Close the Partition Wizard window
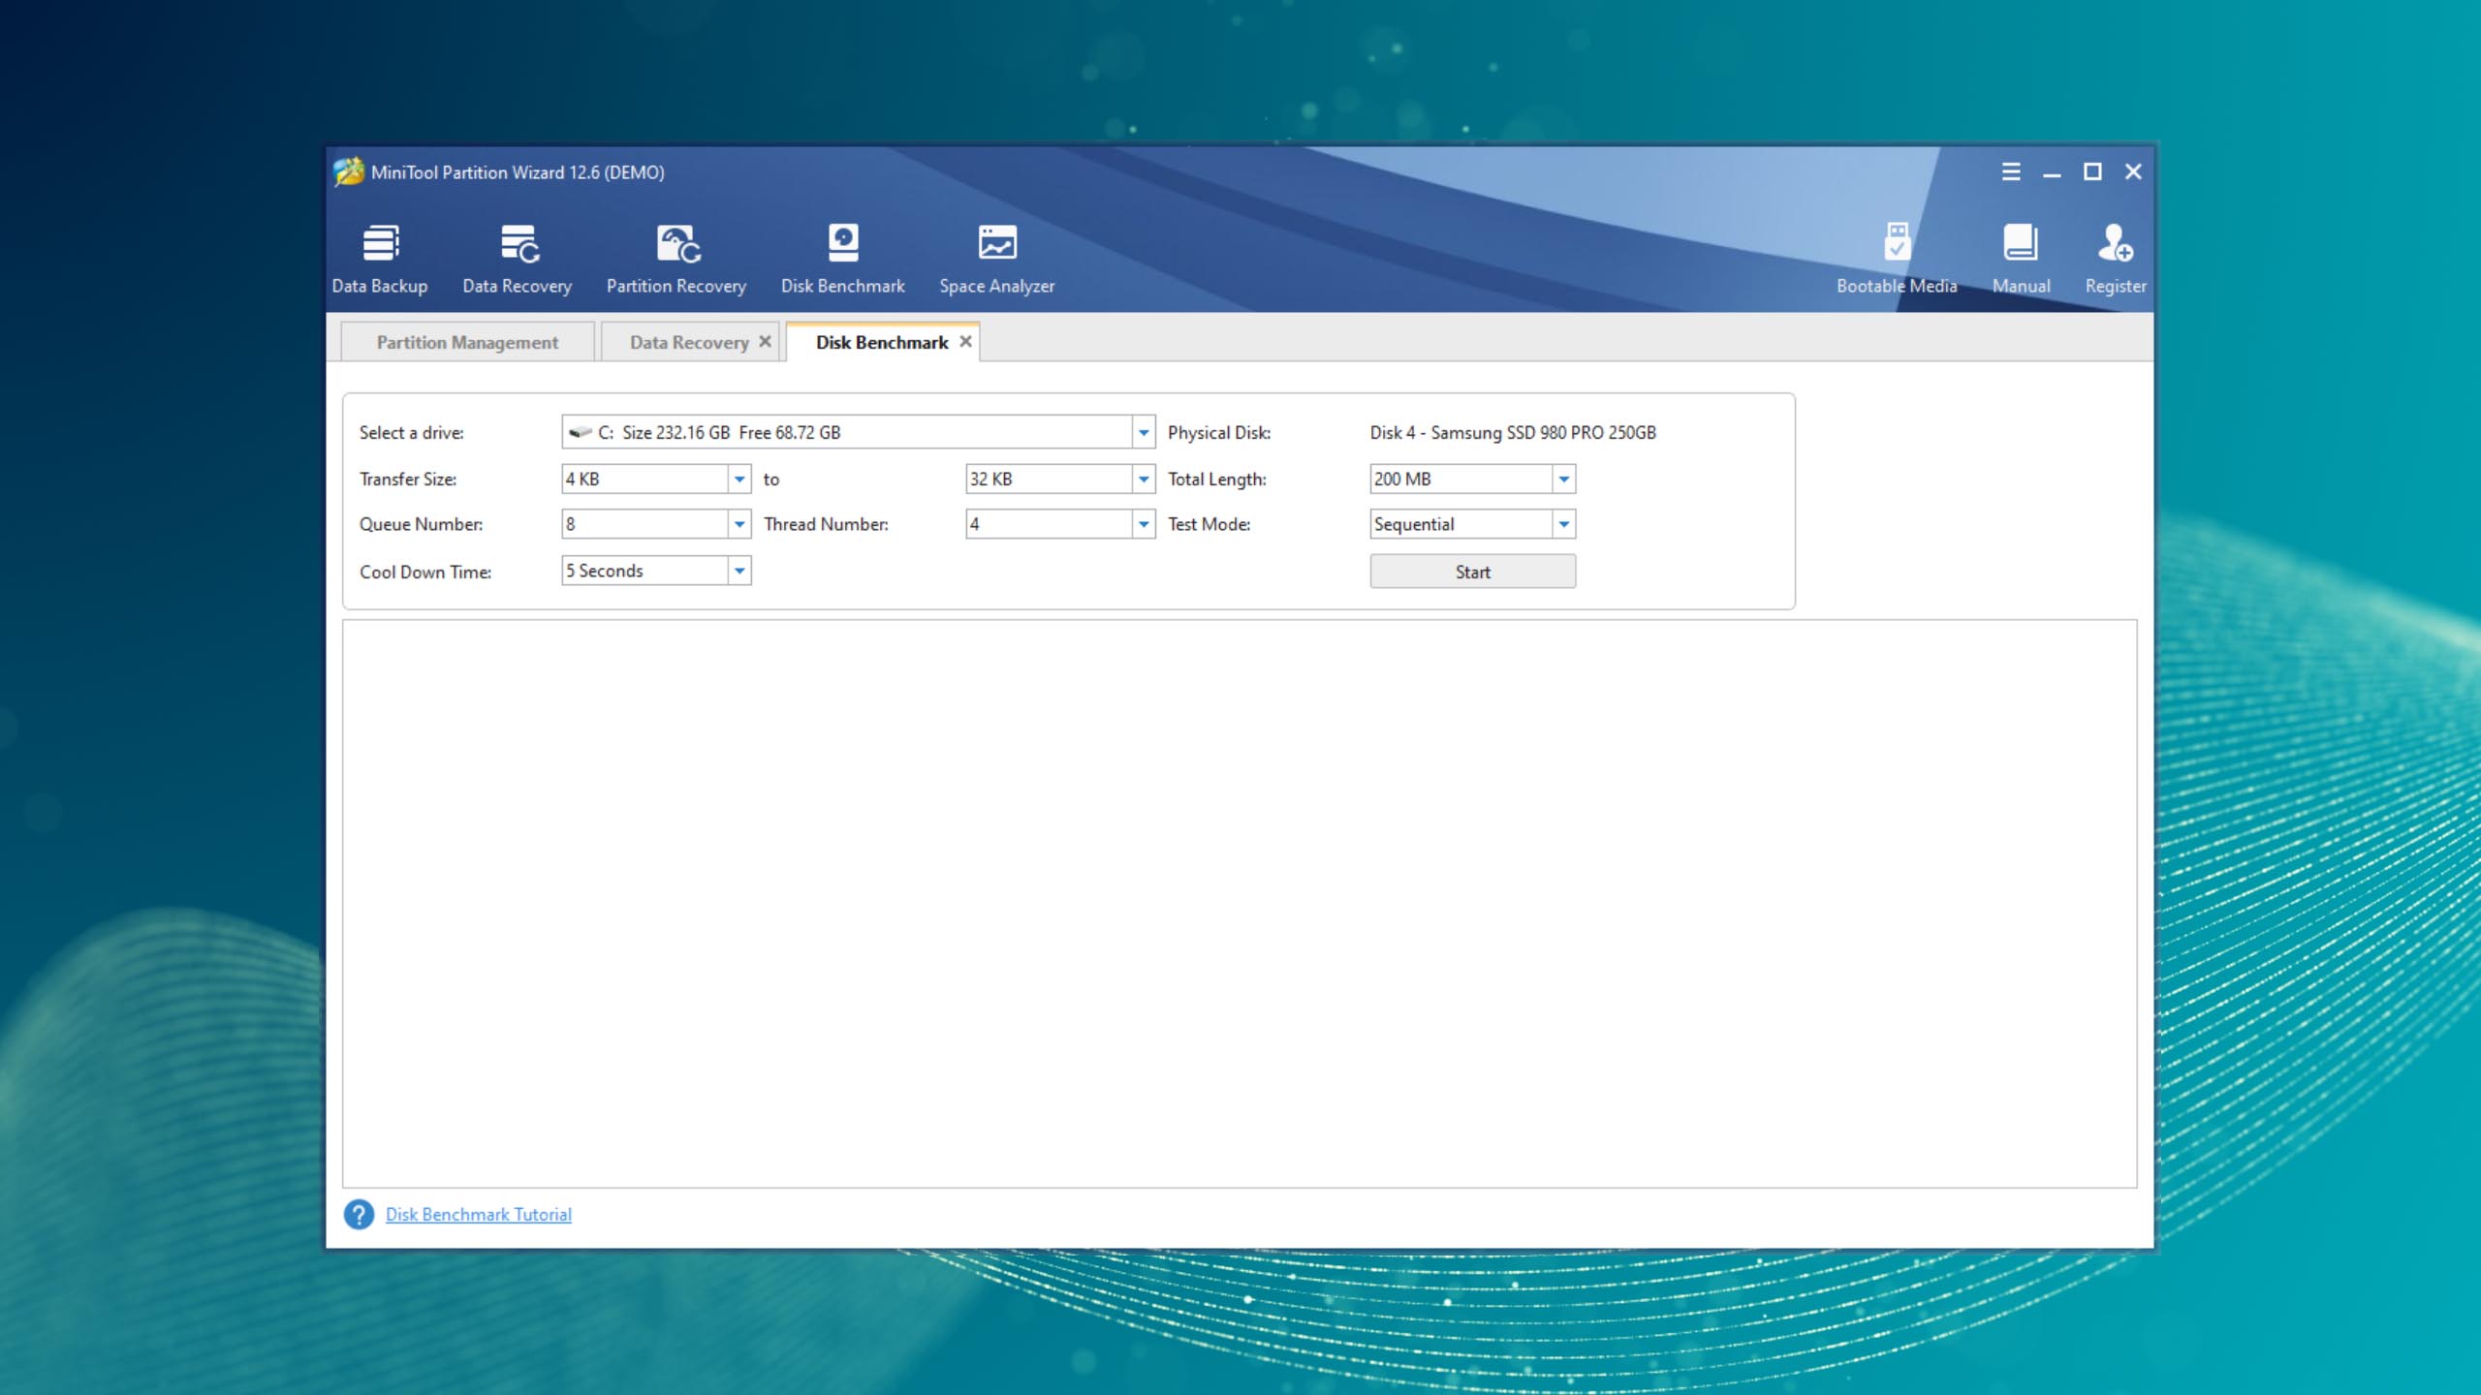Screen dimensions: 2481x1395 (2133, 171)
